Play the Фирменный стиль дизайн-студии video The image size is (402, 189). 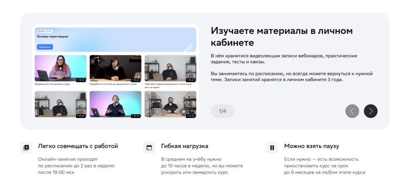60,68
